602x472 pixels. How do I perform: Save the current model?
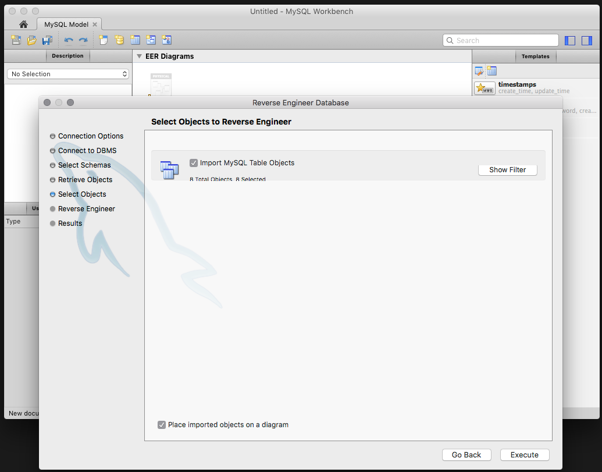click(48, 40)
